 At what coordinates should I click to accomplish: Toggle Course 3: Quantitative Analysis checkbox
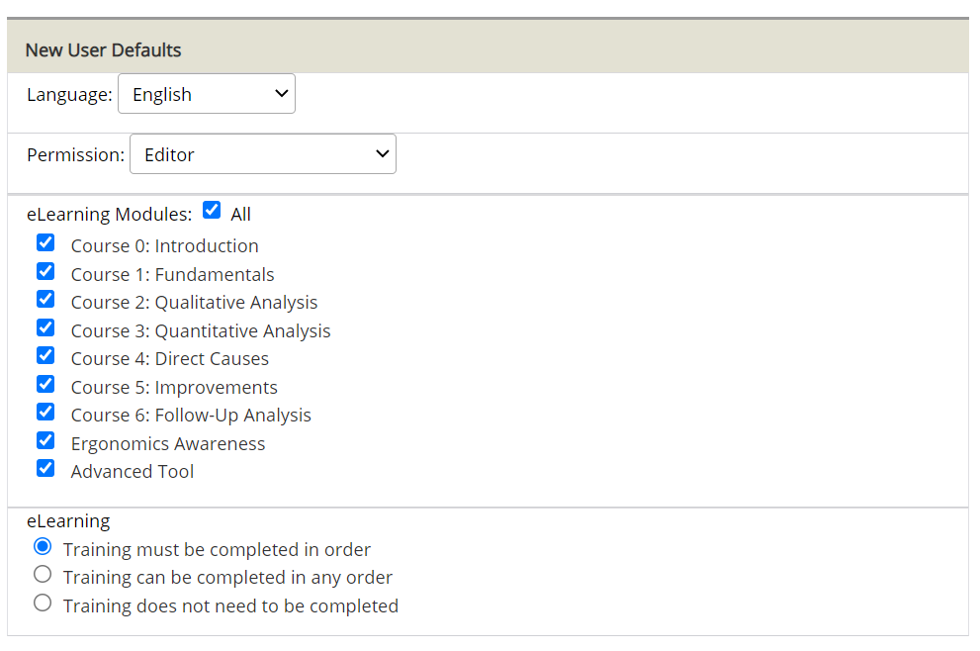(45, 327)
